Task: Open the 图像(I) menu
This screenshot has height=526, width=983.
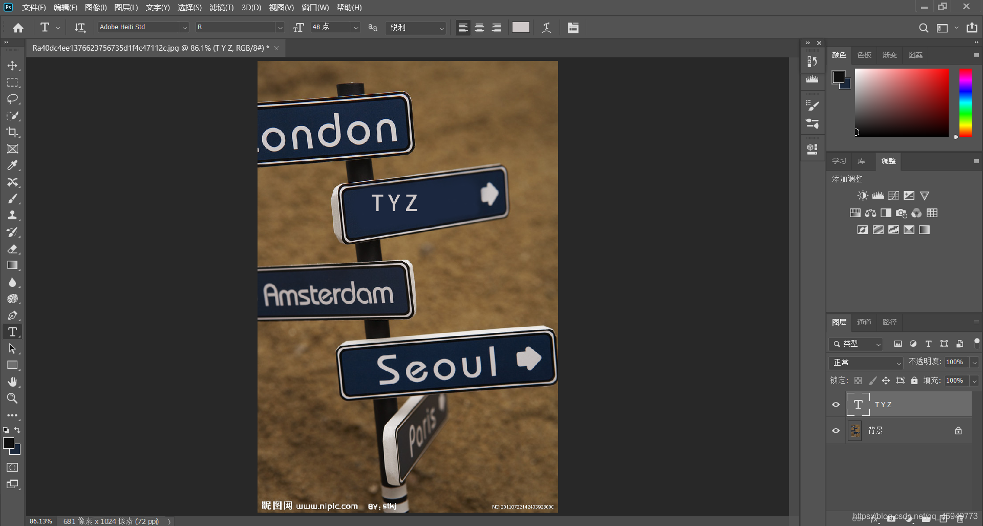Action: pyautogui.click(x=96, y=8)
